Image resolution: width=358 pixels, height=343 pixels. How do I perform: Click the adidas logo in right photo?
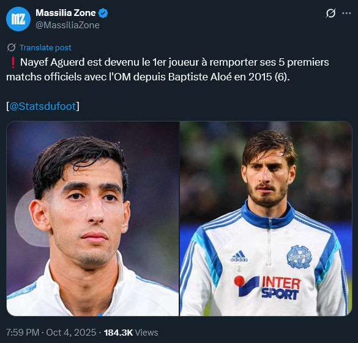[239, 256]
